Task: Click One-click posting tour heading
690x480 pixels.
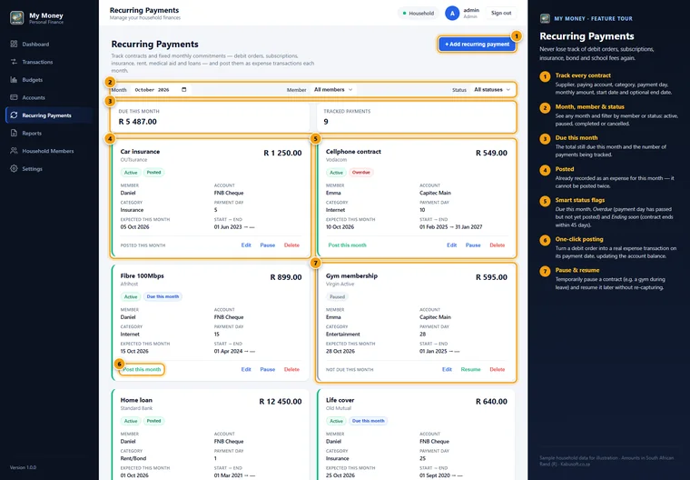Action: (x=579, y=239)
